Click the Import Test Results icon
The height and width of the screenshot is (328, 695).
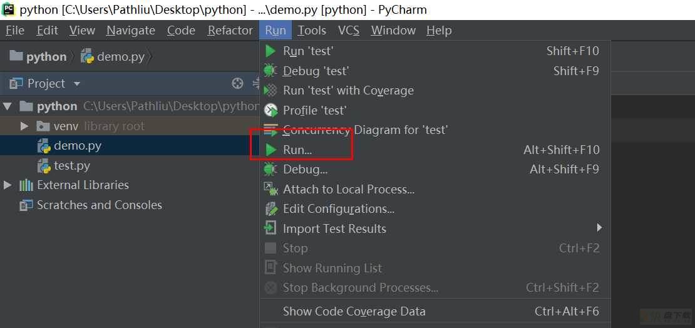pyautogui.click(x=270, y=228)
